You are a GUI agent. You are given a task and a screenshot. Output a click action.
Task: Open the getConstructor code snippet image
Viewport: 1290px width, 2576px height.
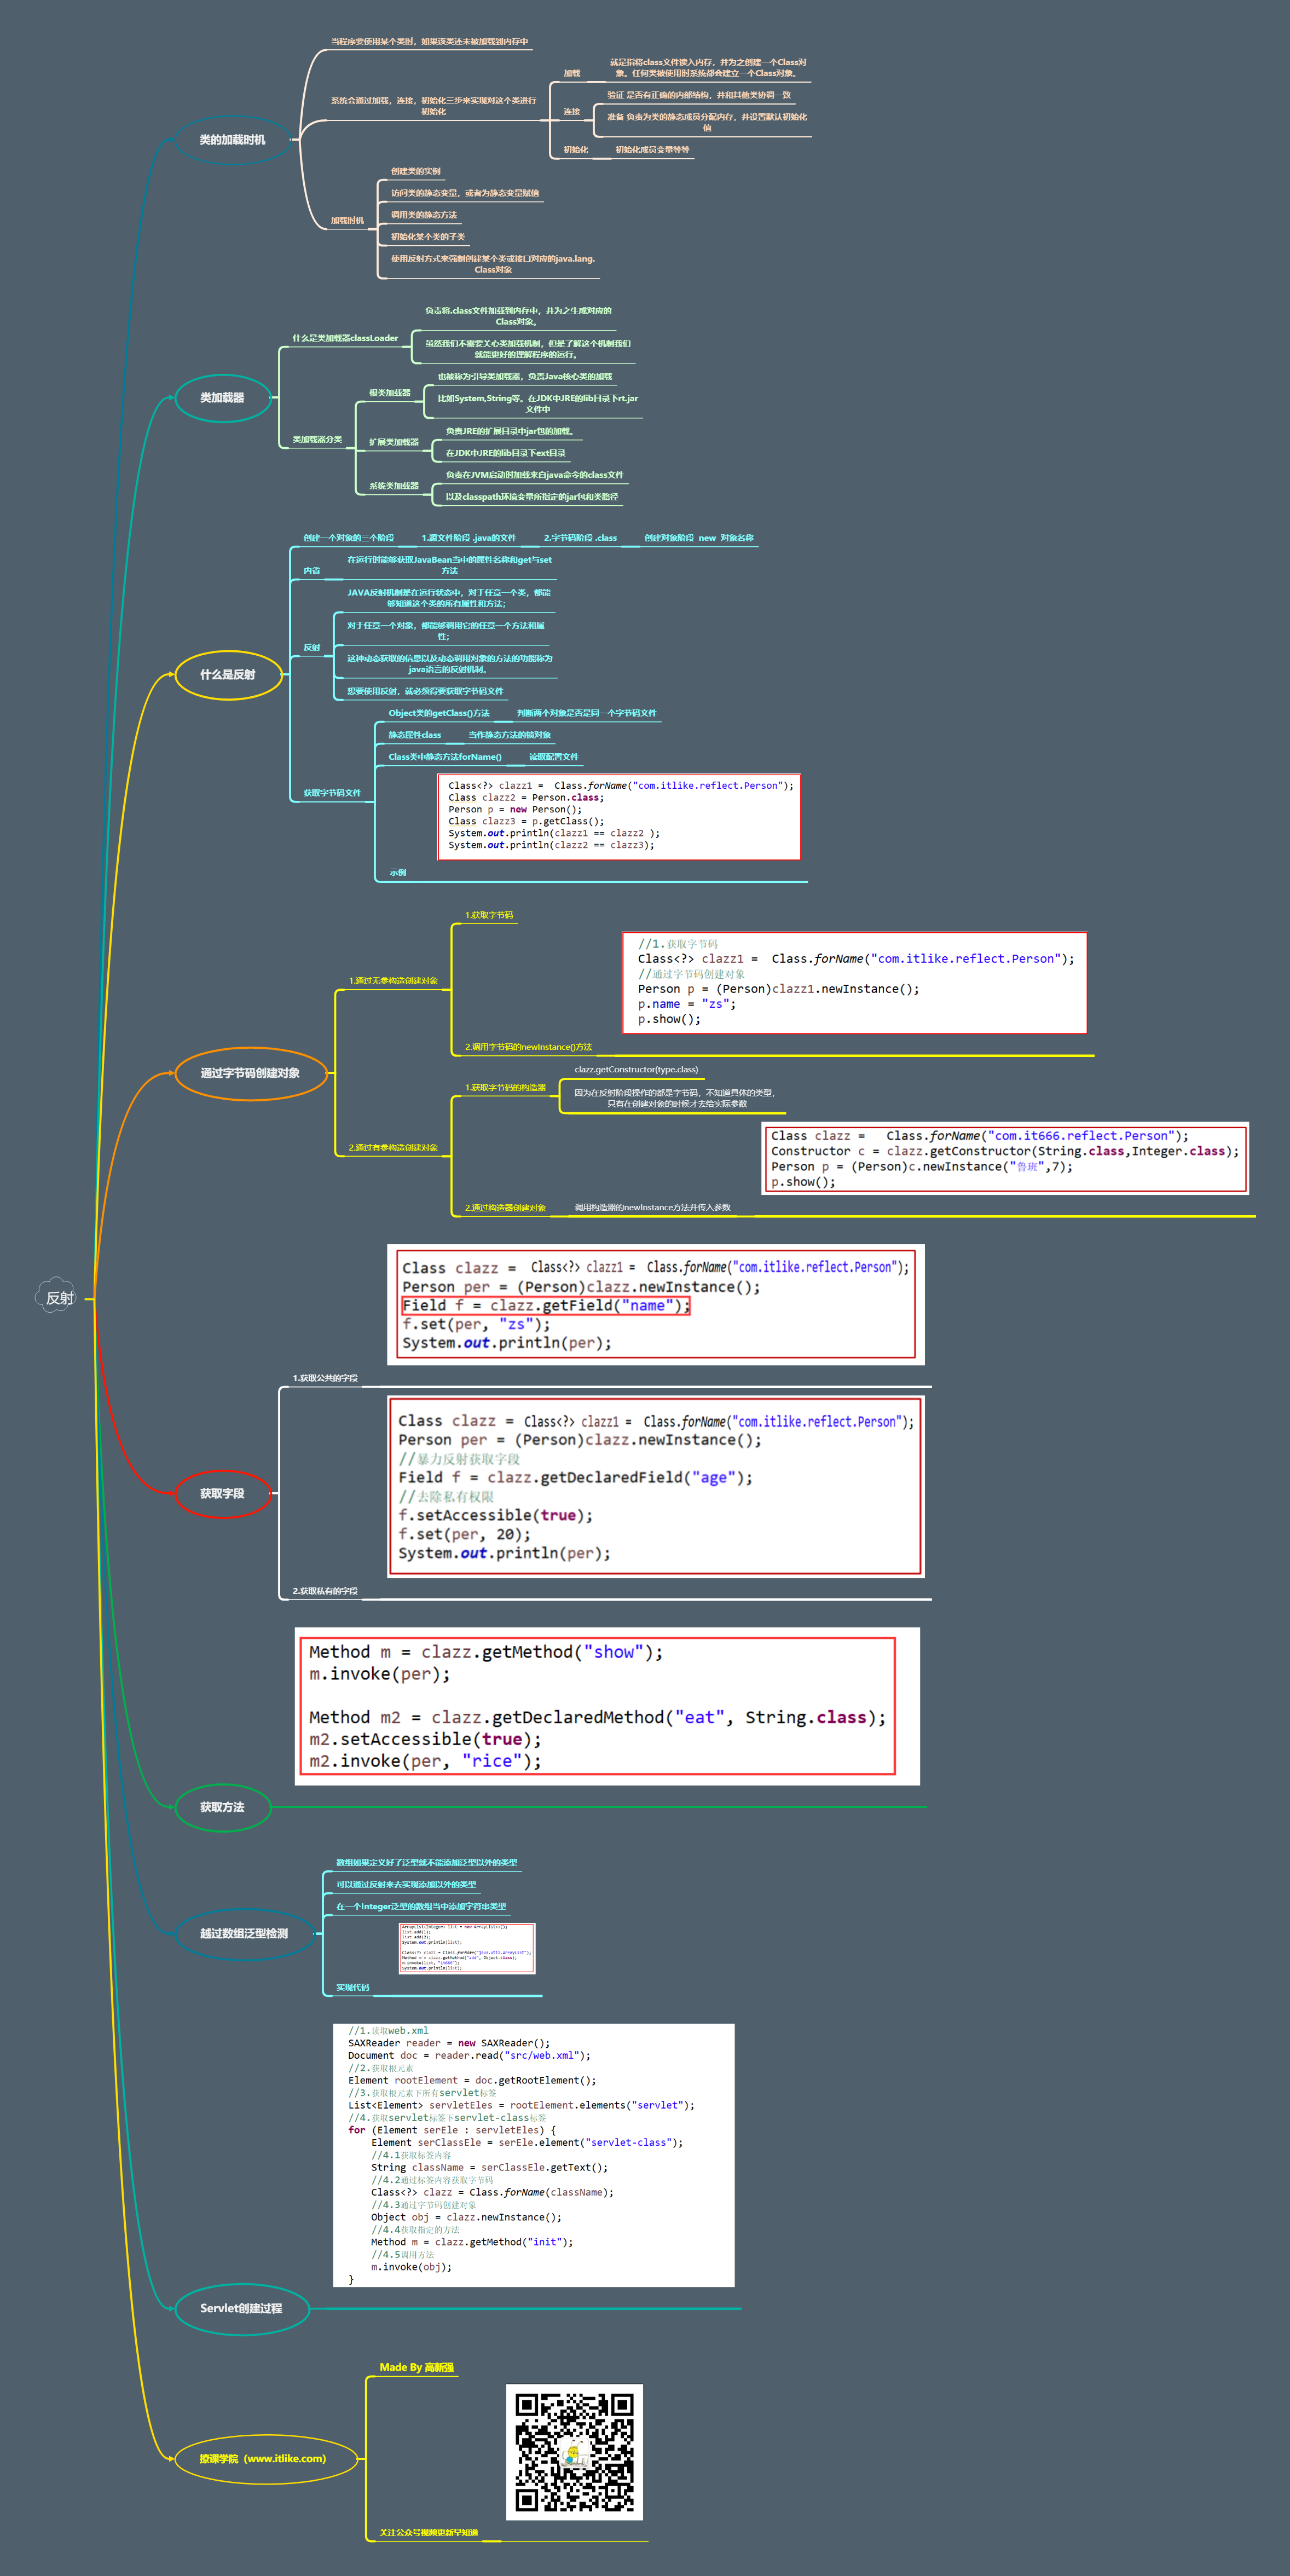[x=1005, y=1159]
